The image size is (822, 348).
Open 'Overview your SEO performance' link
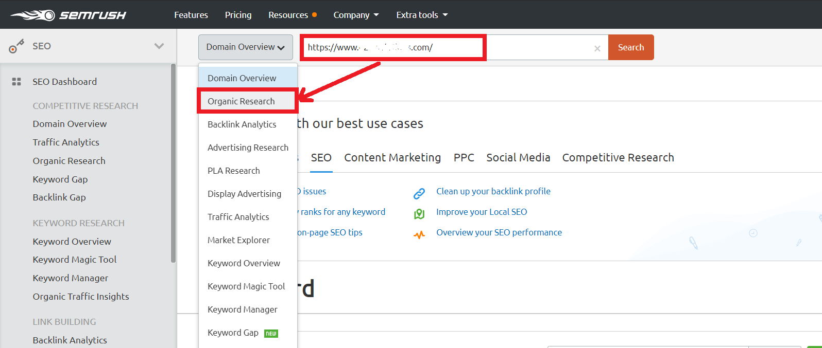(x=499, y=232)
